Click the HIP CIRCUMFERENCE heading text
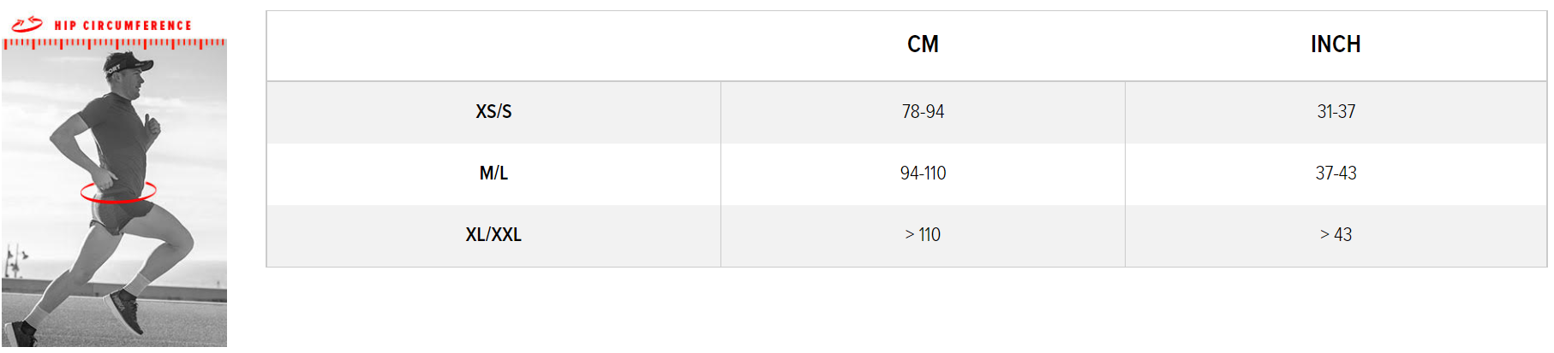 pos(123,26)
